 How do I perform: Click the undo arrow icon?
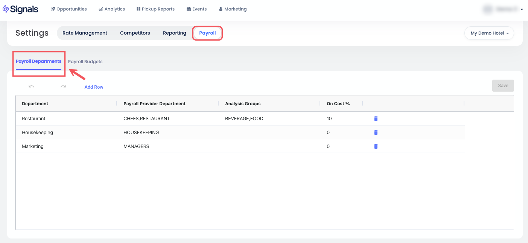coord(31,87)
